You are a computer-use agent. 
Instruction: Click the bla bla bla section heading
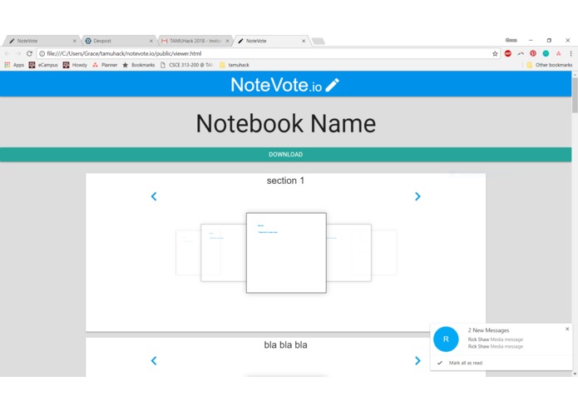(286, 345)
